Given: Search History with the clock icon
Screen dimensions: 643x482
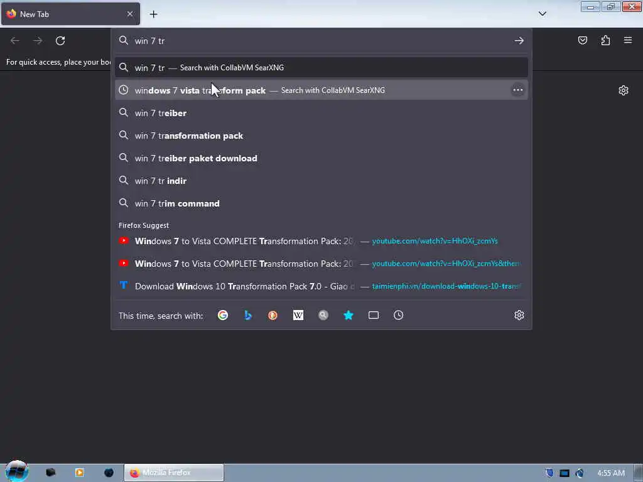Looking at the screenshot, I should (399, 315).
